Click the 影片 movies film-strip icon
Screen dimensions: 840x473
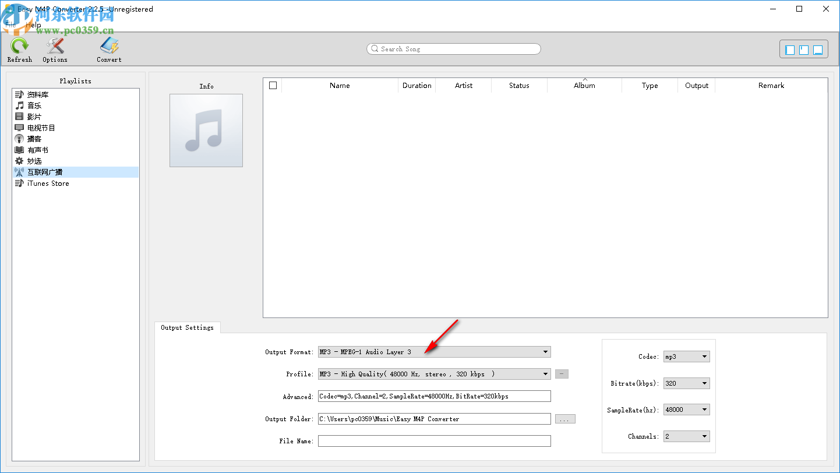pyautogui.click(x=19, y=116)
